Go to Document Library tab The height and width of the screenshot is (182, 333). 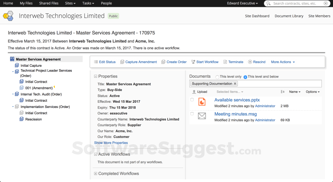[x=289, y=16]
